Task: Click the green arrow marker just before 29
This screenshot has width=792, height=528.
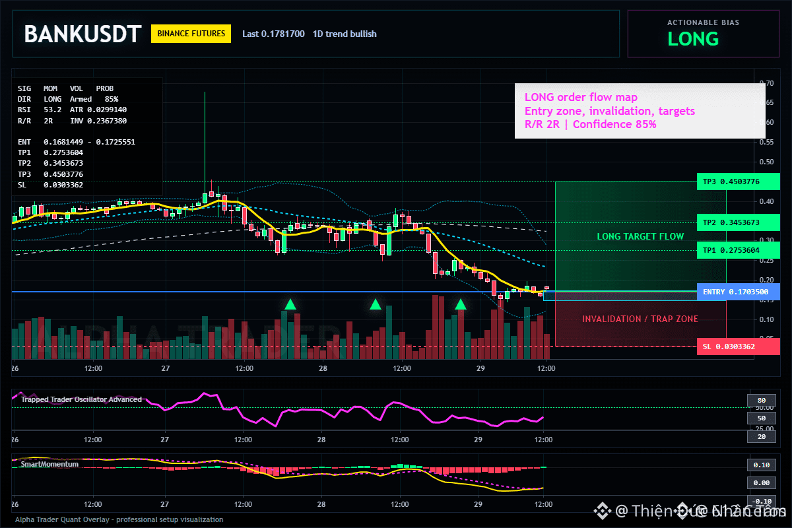Action: pyautogui.click(x=461, y=304)
